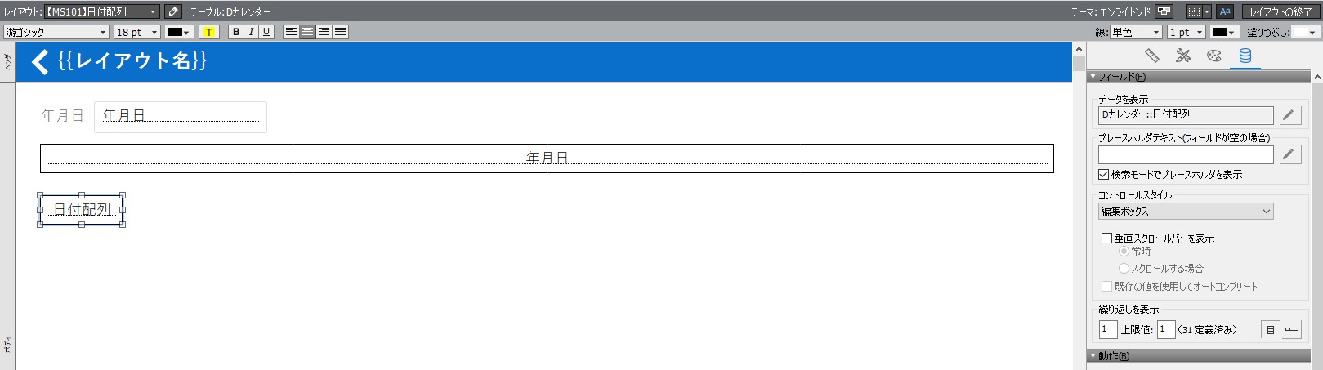This screenshot has height=370, width=1323.
Task: Apply bold formatting with B button
Action: 236,32
